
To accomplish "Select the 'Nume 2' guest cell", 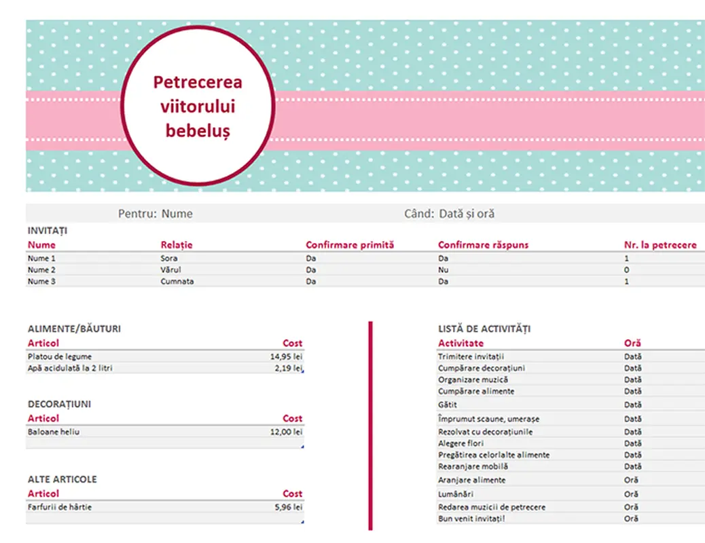I will 42,270.
